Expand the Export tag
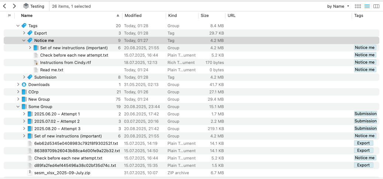Image resolution: width=383 pixels, height=179 pixels. [x=24, y=33]
